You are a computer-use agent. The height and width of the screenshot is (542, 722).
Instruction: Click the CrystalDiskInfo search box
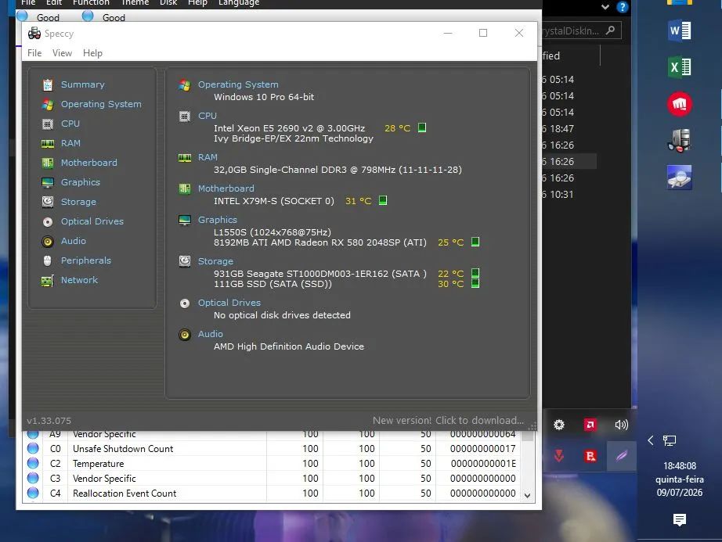581,31
